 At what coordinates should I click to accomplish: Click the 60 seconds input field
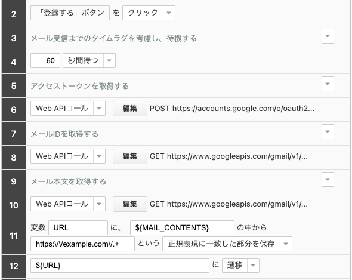click(x=45, y=60)
